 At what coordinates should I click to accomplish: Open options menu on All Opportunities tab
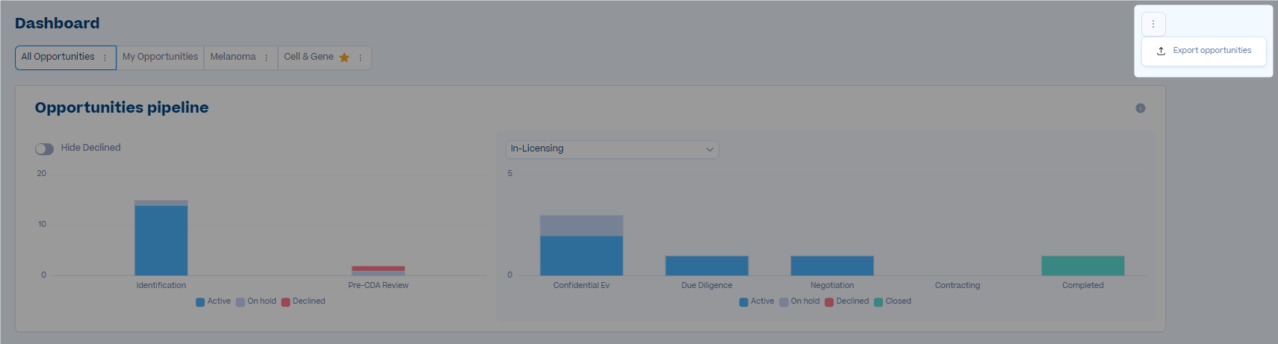tap(105, 57)
